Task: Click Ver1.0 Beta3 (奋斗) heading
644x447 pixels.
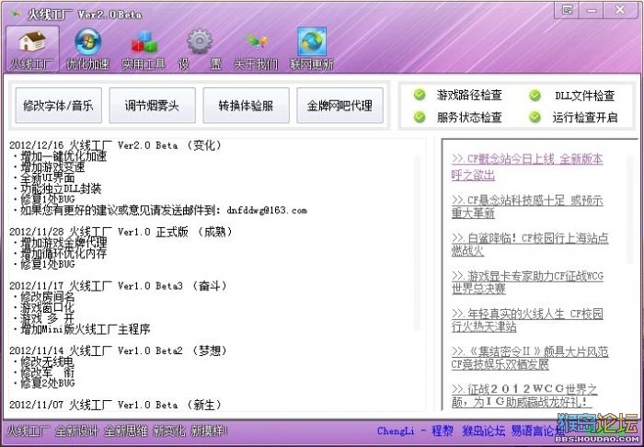Action: pos(119,286)
